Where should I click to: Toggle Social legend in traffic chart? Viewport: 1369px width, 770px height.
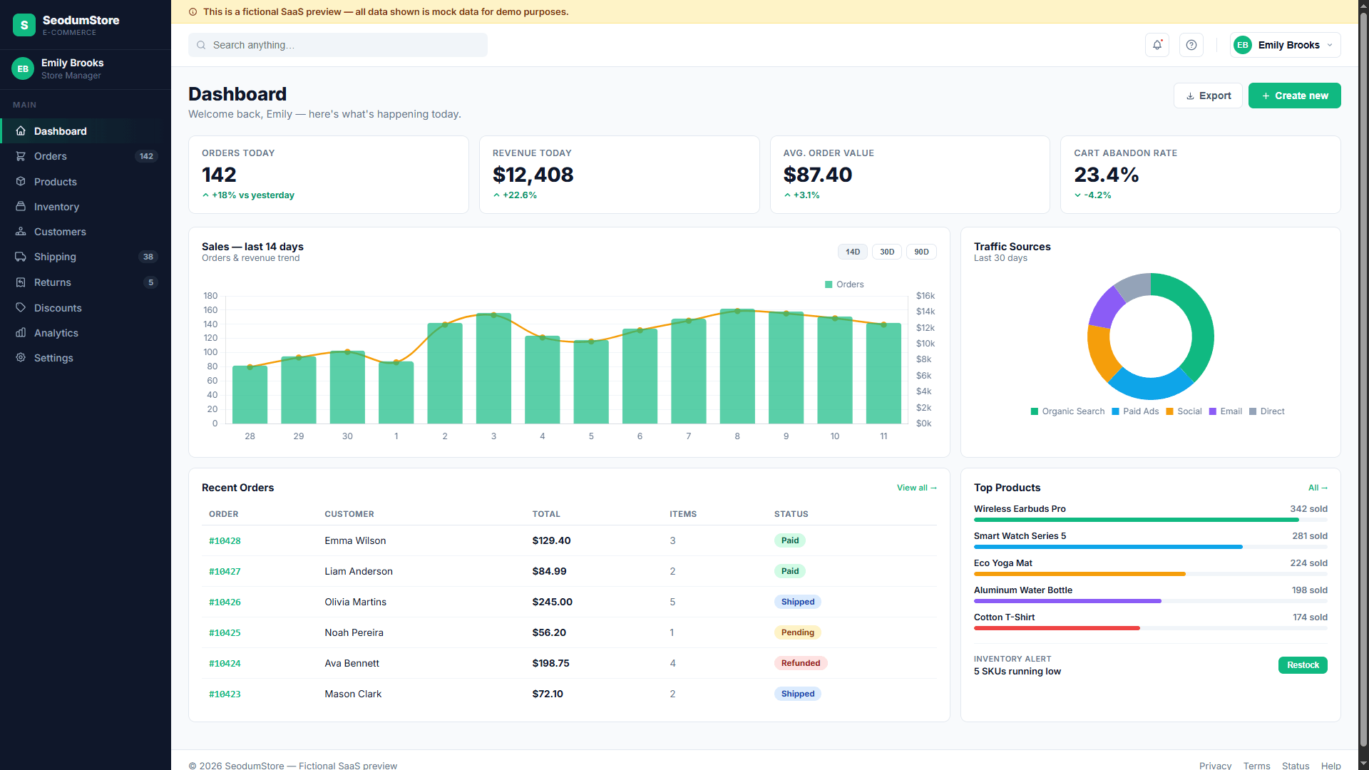(x=1184, y=411)
